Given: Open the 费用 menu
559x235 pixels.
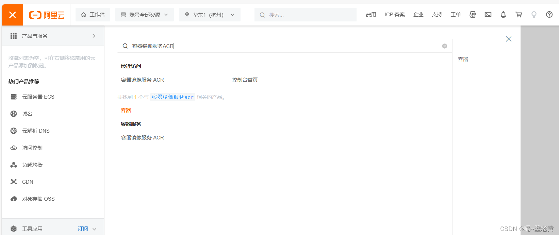Looking at the screenshot, I should tap(371, 15).
